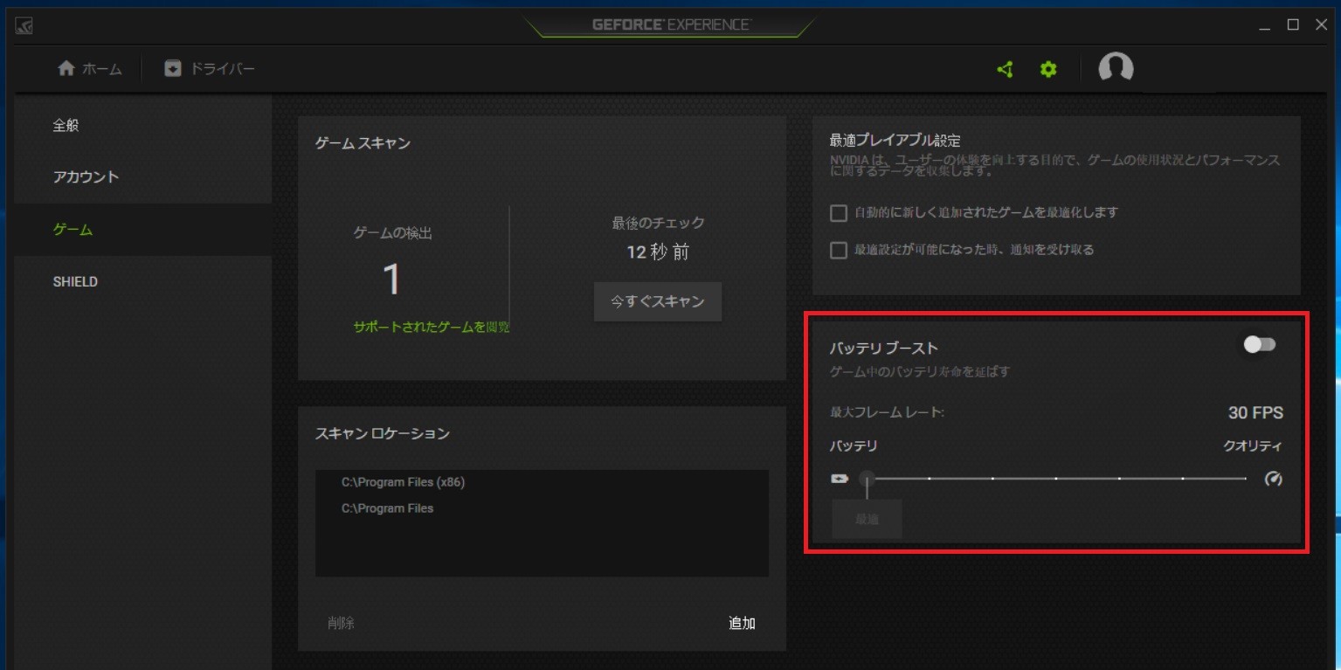Click the バッテリ label above the slider
Image resolution: width=1341 pixels, height=670 pixels.
[854, 446]
